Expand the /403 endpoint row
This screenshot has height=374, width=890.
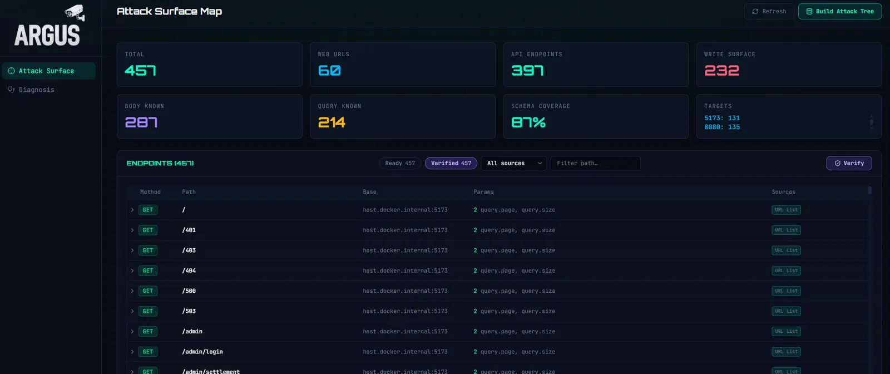(132, 250)
